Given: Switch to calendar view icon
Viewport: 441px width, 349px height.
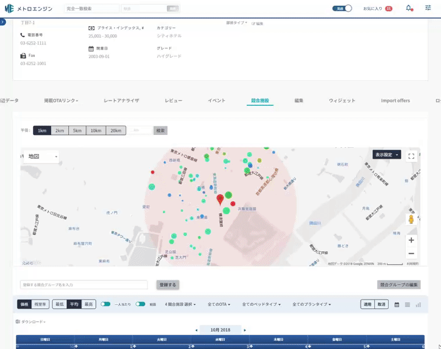Looking at the screenshot, I should [x=397, y=304].
